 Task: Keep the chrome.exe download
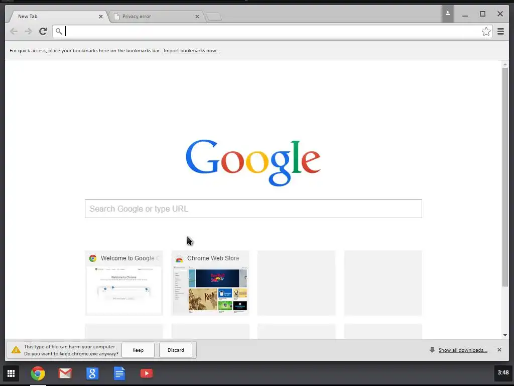pos(138,350)
